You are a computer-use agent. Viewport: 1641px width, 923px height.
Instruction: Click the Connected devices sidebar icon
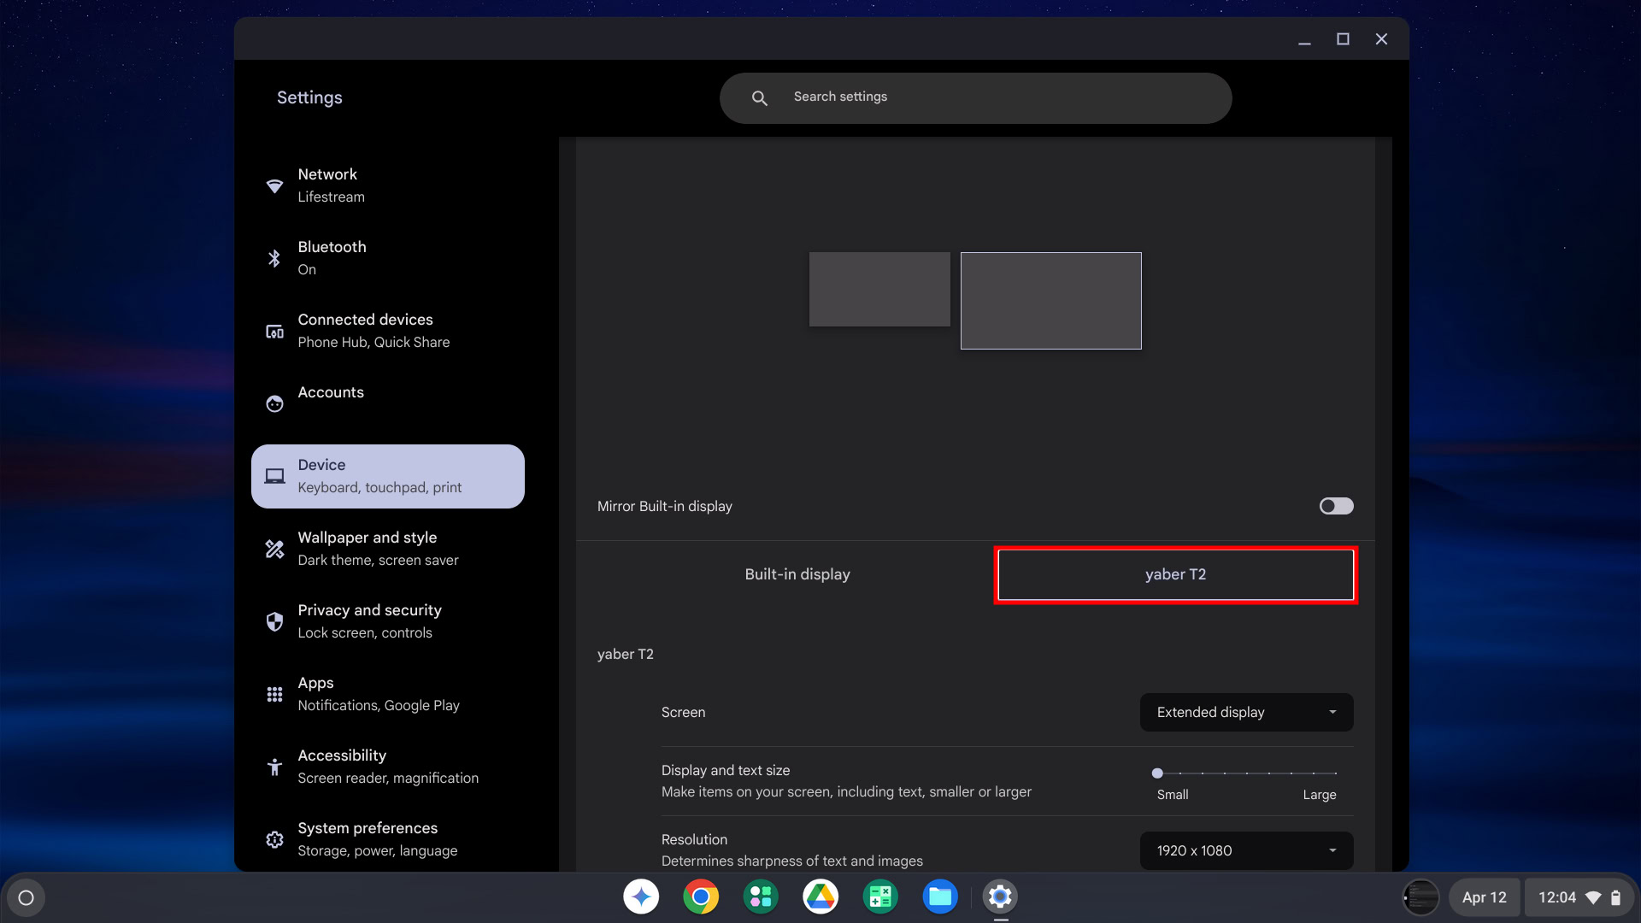tap(274, 332)
